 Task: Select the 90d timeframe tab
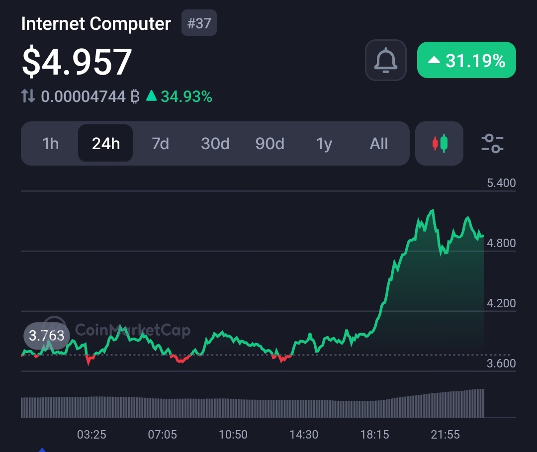270,144
